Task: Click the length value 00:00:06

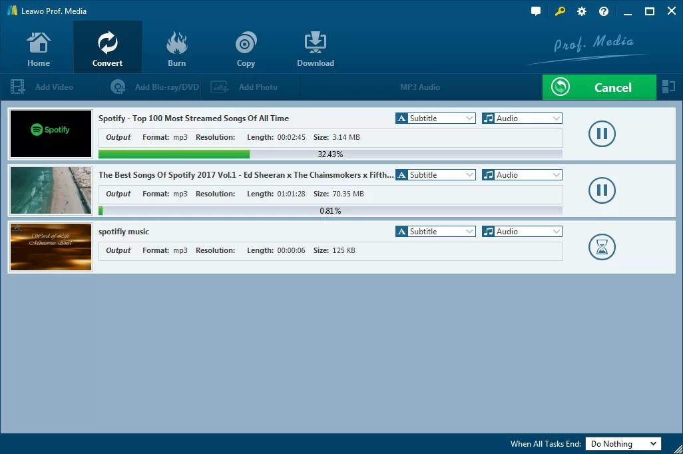Action: click(x=291, y=250)
